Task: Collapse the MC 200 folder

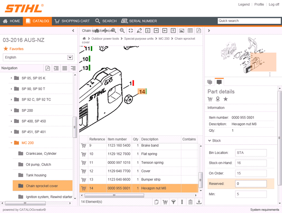Action: [x=11, y=143]
